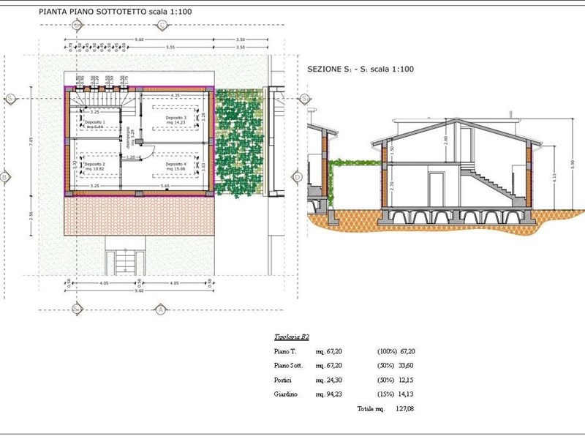Viewport: 585px width, 439px height.
Task: Select the entrance steps below the floor plan
Action: pos(124,262)
